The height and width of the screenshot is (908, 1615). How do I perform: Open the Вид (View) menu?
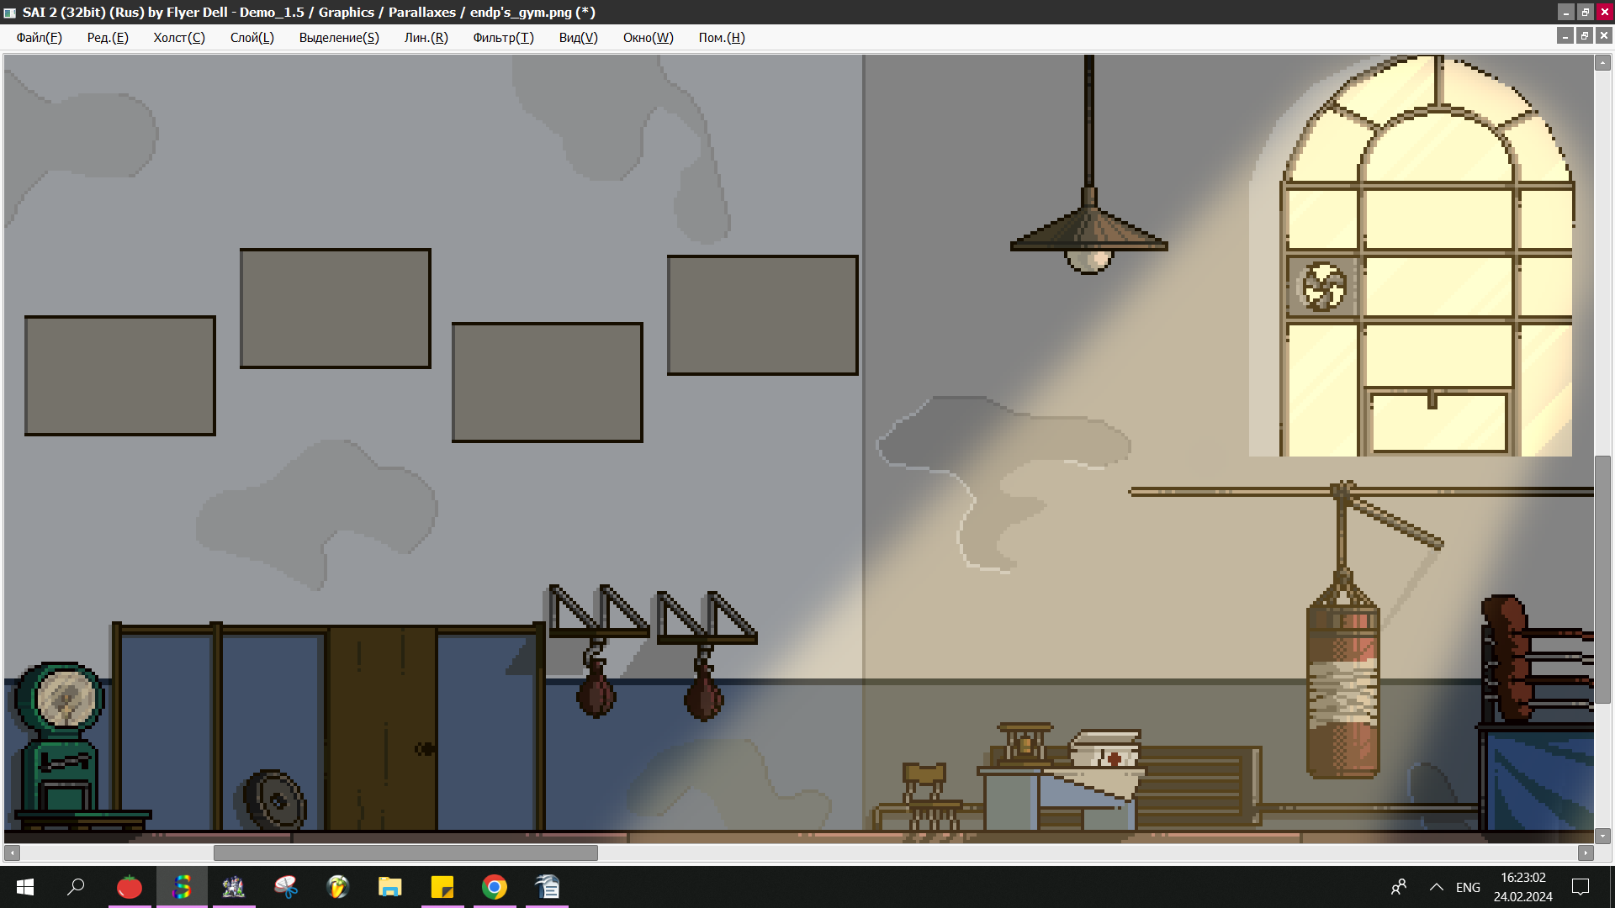point(578,38)
